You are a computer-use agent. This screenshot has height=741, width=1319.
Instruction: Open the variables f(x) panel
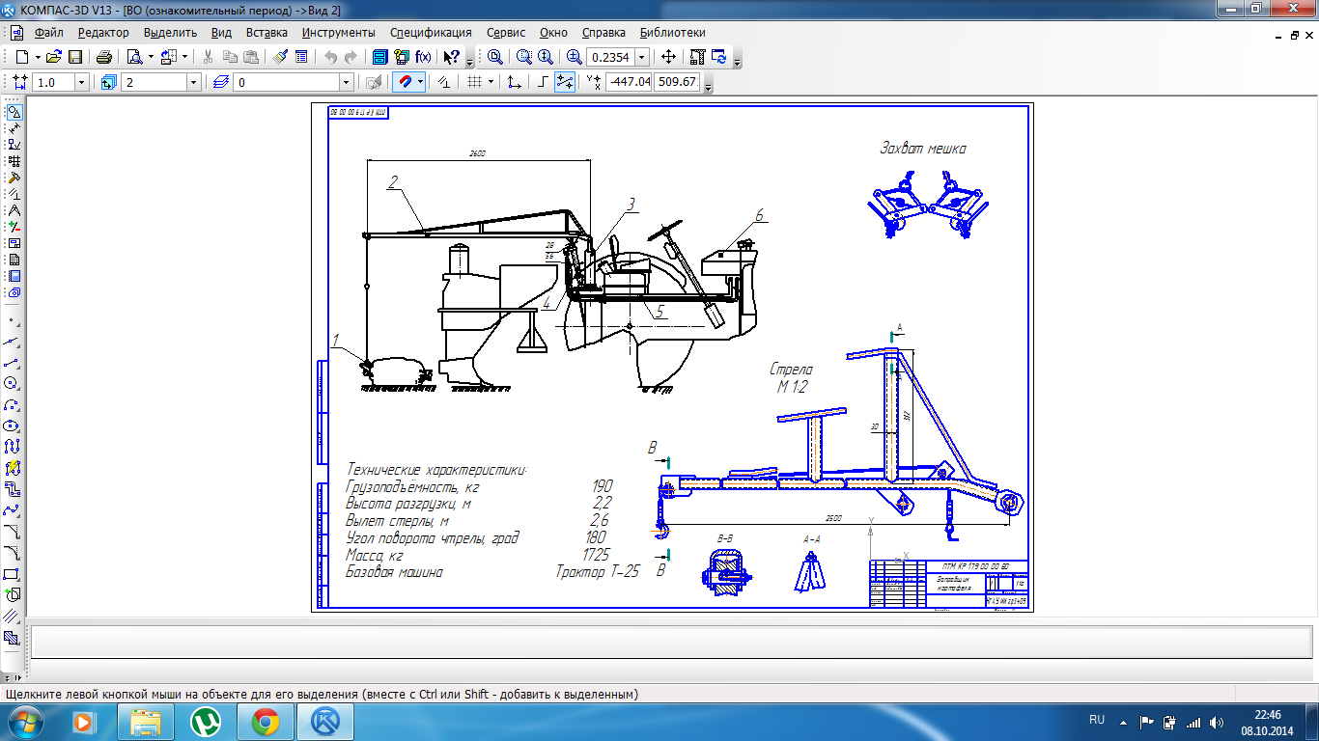[x=422, y=57]
